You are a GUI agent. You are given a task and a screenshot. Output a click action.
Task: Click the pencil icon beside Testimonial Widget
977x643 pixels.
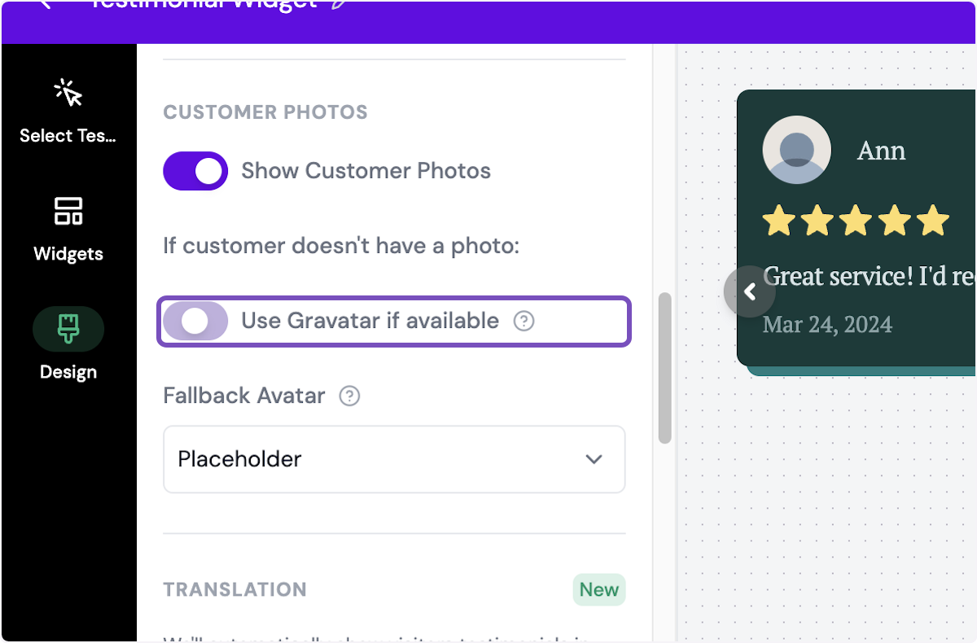(340, 5)
